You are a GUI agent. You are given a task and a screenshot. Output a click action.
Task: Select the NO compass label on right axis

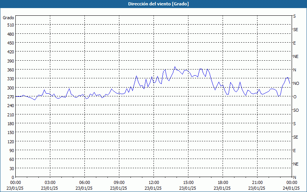[296, 83]
